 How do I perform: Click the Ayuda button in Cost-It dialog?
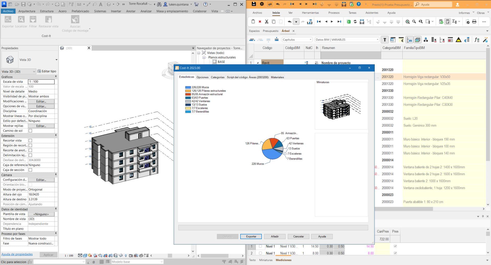322,236
